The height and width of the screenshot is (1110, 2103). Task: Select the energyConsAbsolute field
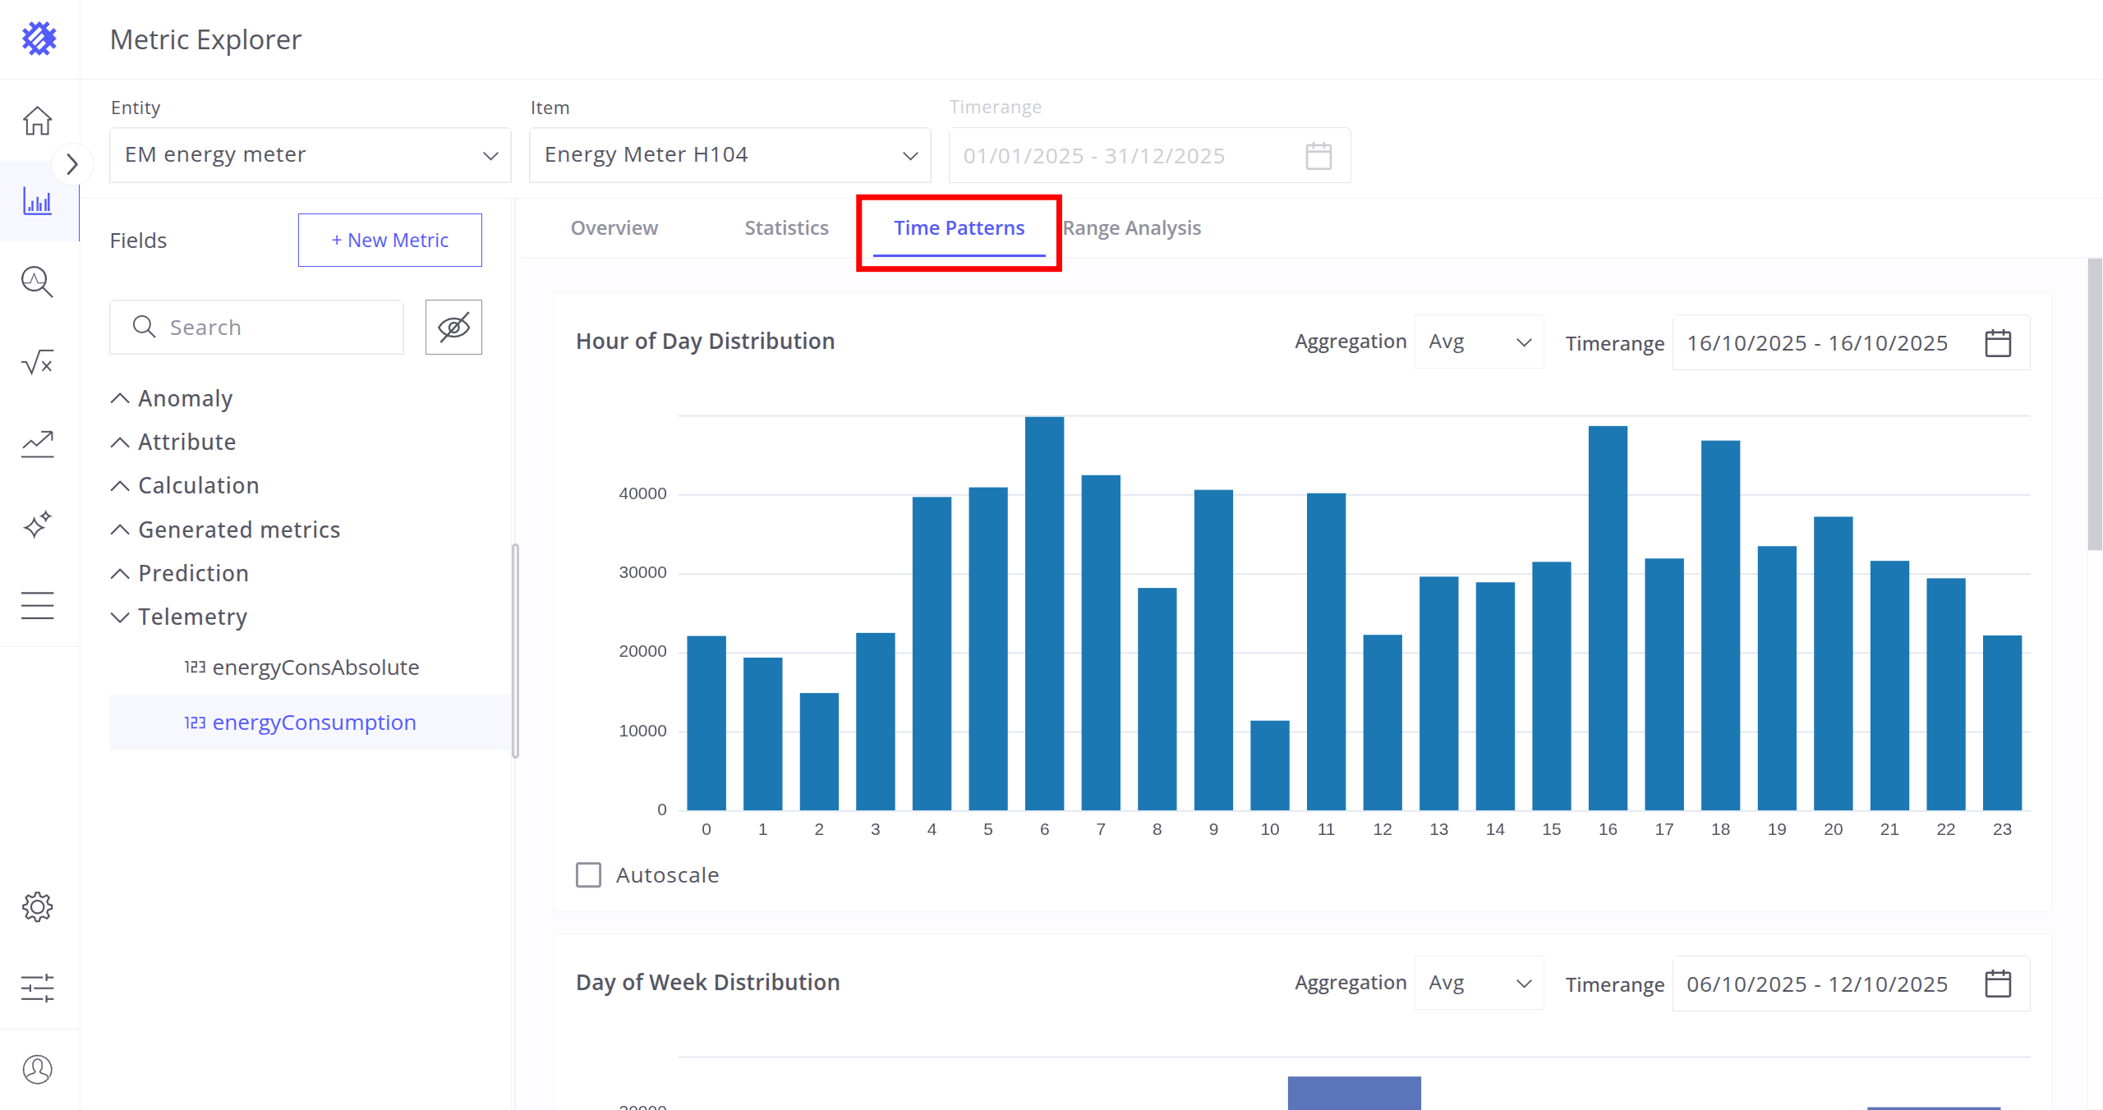pos(315,667)
